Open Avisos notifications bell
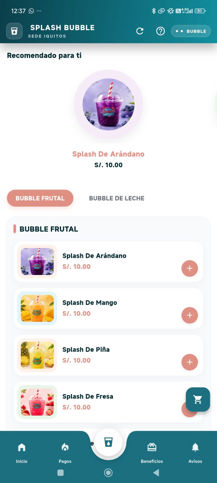217x483 pixels. click(x=195, y=453)
